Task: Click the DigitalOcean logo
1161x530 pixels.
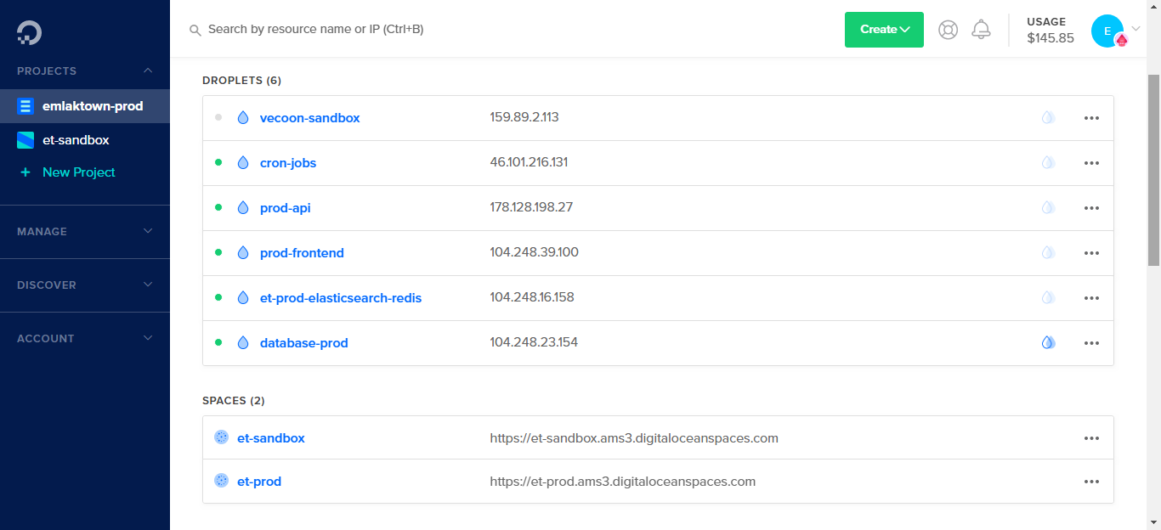Action: [29, 32]
